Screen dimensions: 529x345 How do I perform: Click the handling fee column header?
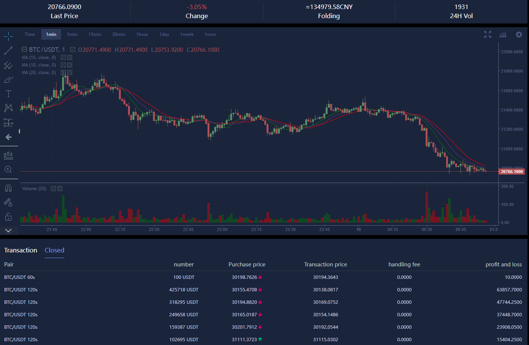point(404,264)
